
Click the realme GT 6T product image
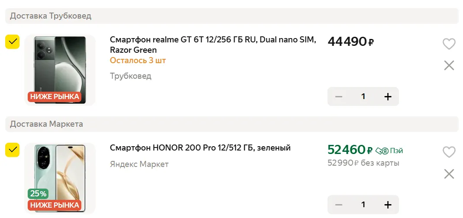[60, 69]
